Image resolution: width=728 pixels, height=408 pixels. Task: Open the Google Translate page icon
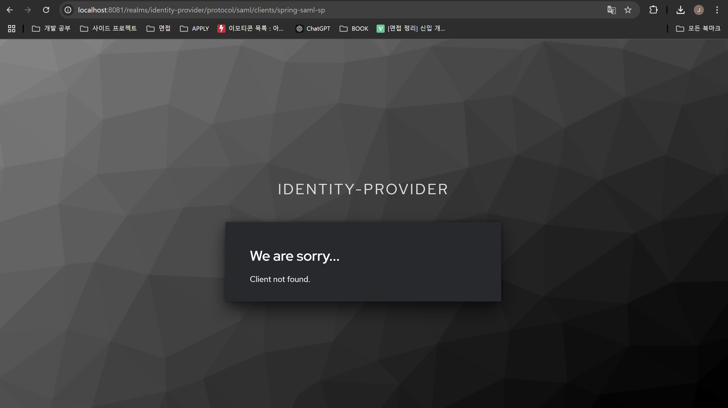pyautogui.click(x=611, y=10)
